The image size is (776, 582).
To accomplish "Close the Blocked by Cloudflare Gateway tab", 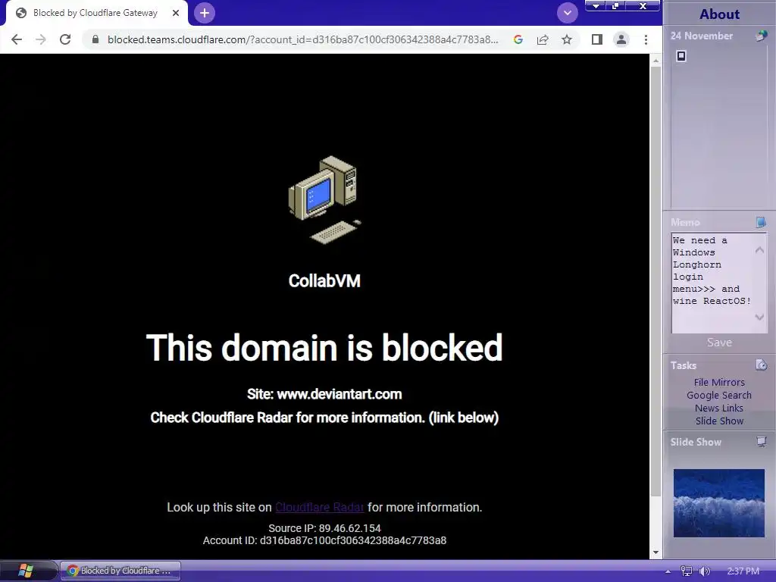I will tap(176, 13).
